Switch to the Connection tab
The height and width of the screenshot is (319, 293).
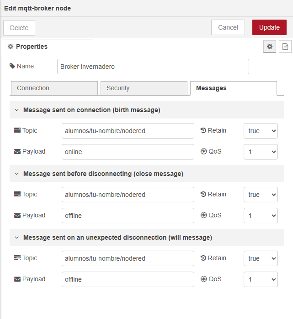tap(54, 88)
